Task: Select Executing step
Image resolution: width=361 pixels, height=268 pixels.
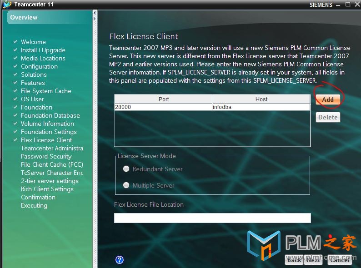Action: click(34, 205)
